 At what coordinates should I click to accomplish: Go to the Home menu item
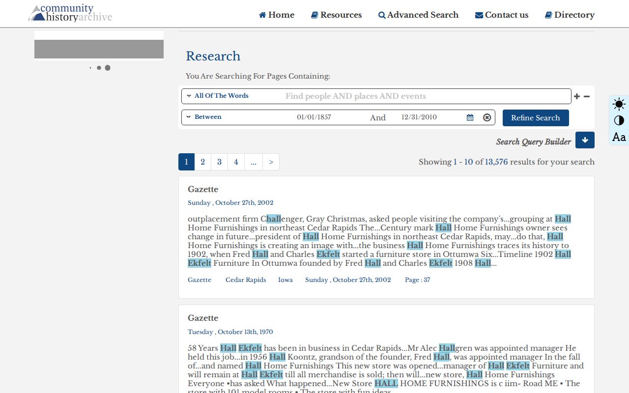point(277,15)
